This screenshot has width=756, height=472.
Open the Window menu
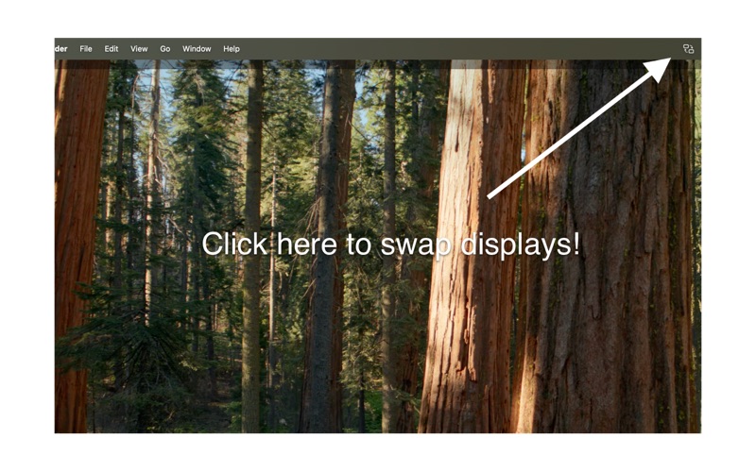[x=197, y=49]
